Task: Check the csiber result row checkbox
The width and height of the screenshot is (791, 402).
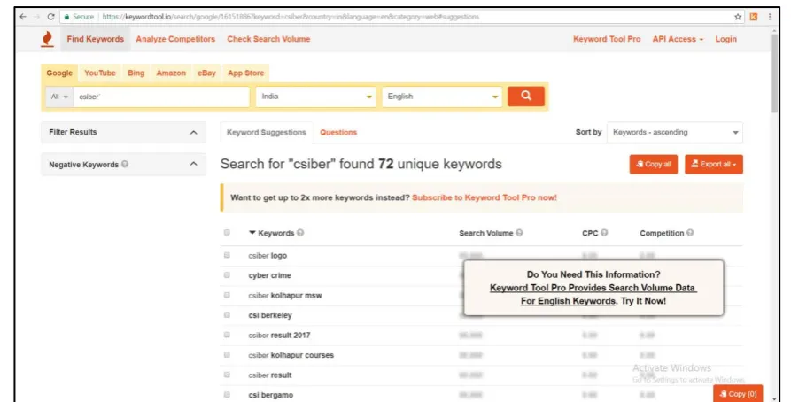Action: pyautogui.click(x=227, y=375)
